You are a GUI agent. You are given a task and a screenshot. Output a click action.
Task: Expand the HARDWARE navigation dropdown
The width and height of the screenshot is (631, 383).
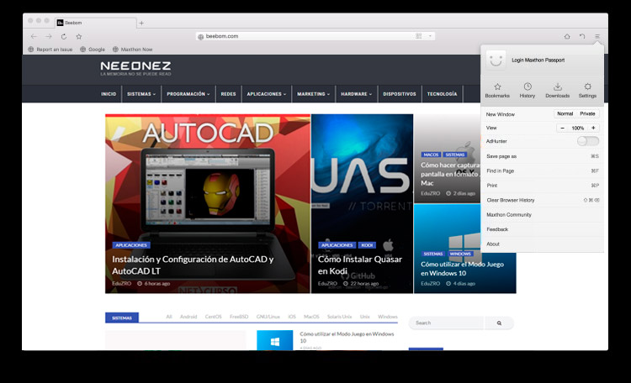pyautogui.click(x=357, y=94)
